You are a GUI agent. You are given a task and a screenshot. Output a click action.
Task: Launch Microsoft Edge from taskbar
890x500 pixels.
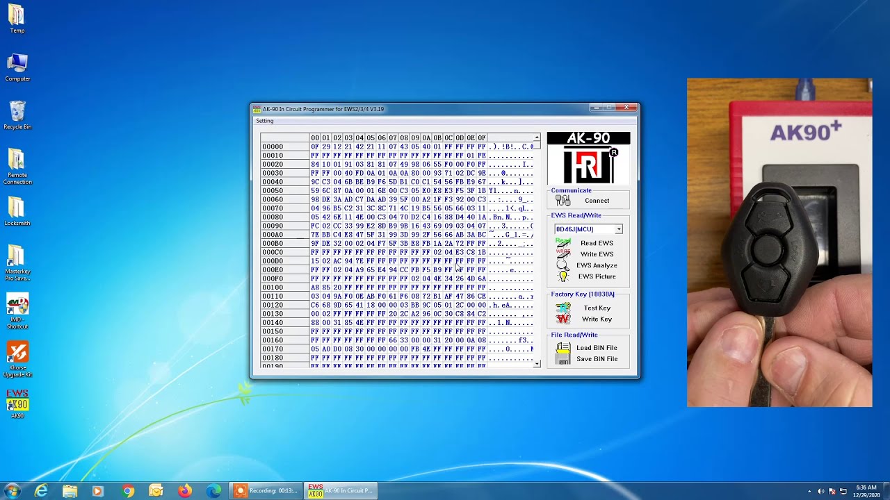coord(213,491)
